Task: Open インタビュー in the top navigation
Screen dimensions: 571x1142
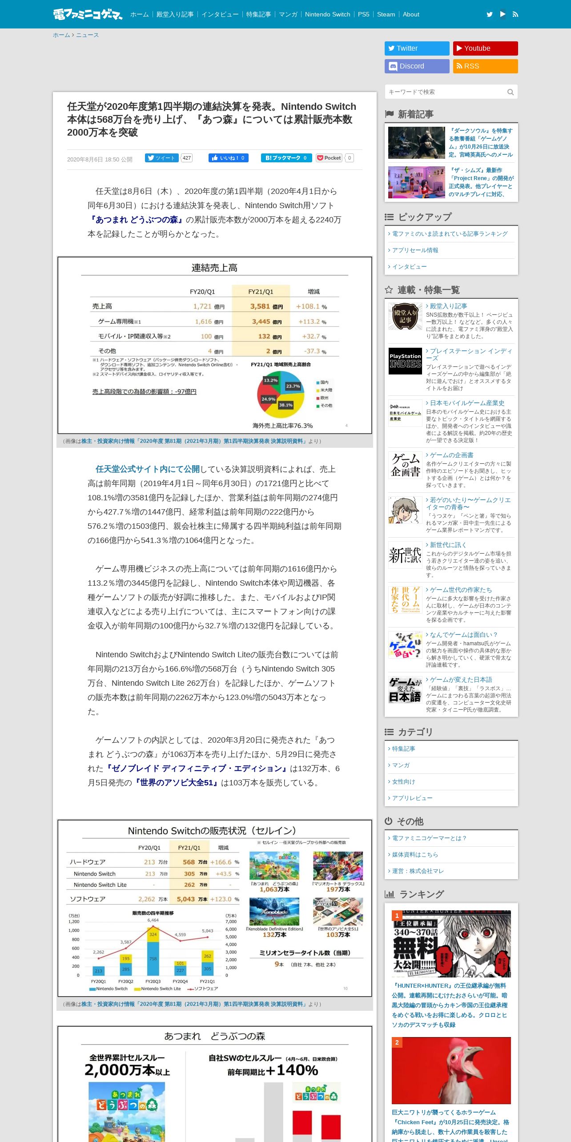Action: coord(220,14)
